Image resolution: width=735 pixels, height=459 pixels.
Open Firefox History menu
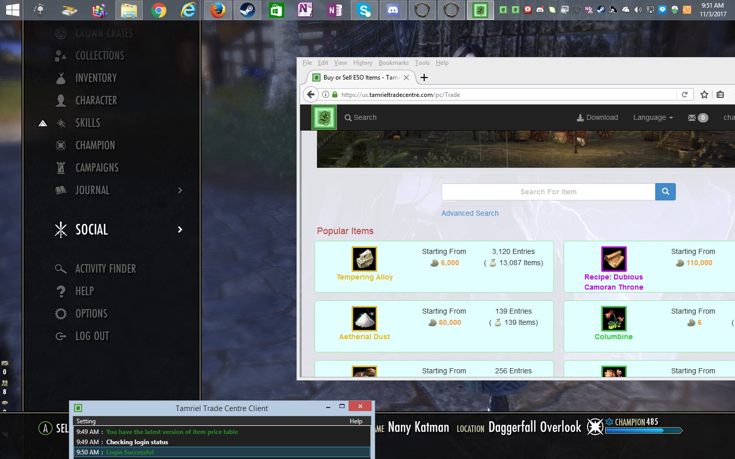coord(363,63)
